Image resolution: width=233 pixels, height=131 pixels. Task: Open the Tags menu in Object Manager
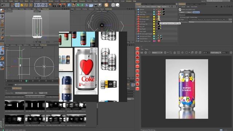[159, 7]
